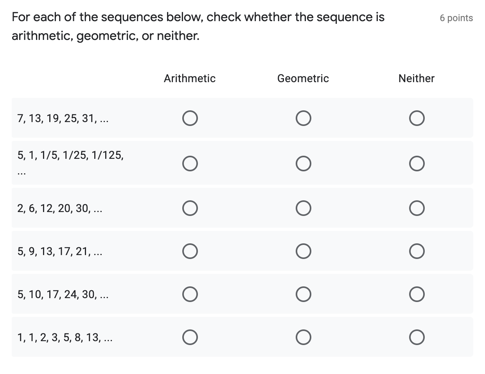Viewport: 485px width, 374px height.
Task: Choose Arithmetic for 2, 6, 12, 20, 30
Action: pos(190,208)
